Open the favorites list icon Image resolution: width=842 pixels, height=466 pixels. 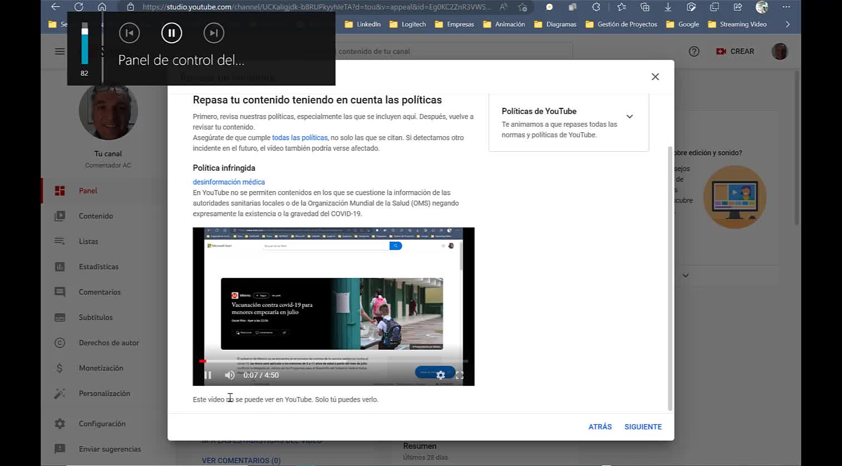(x=622, y=7)
